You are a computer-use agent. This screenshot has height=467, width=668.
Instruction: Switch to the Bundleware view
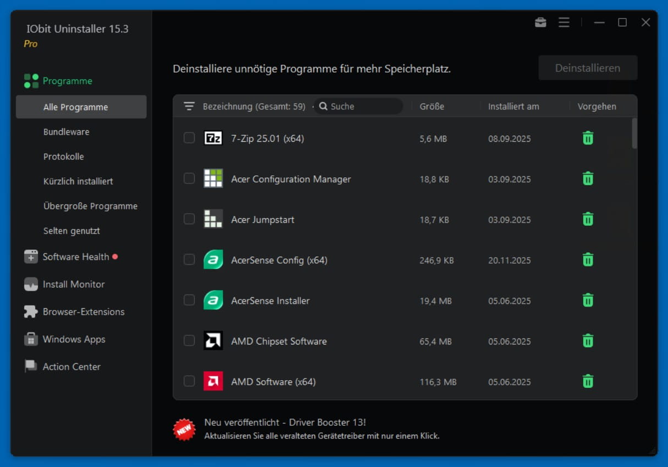coord(66,132)
